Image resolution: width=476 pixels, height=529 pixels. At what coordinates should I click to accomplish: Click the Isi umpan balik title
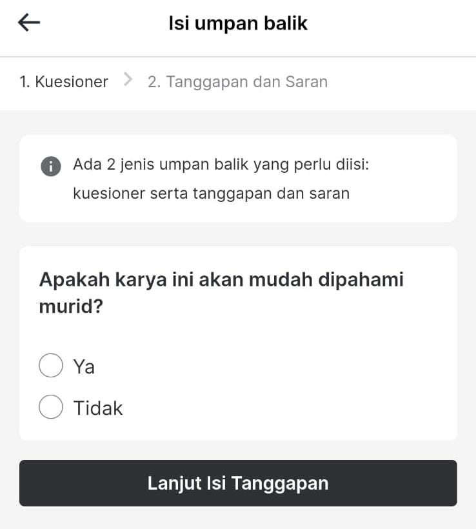click(x=238, y=24)
